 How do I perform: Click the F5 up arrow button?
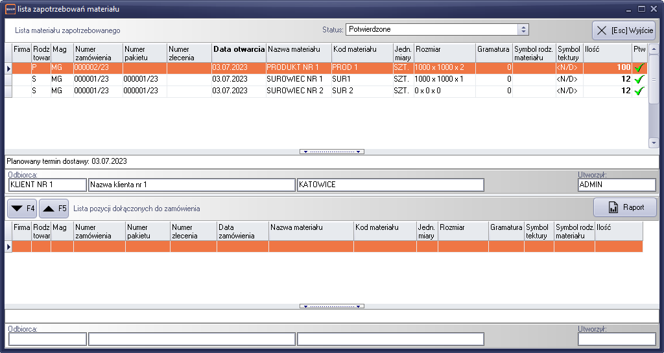click(x=54, y=209)
